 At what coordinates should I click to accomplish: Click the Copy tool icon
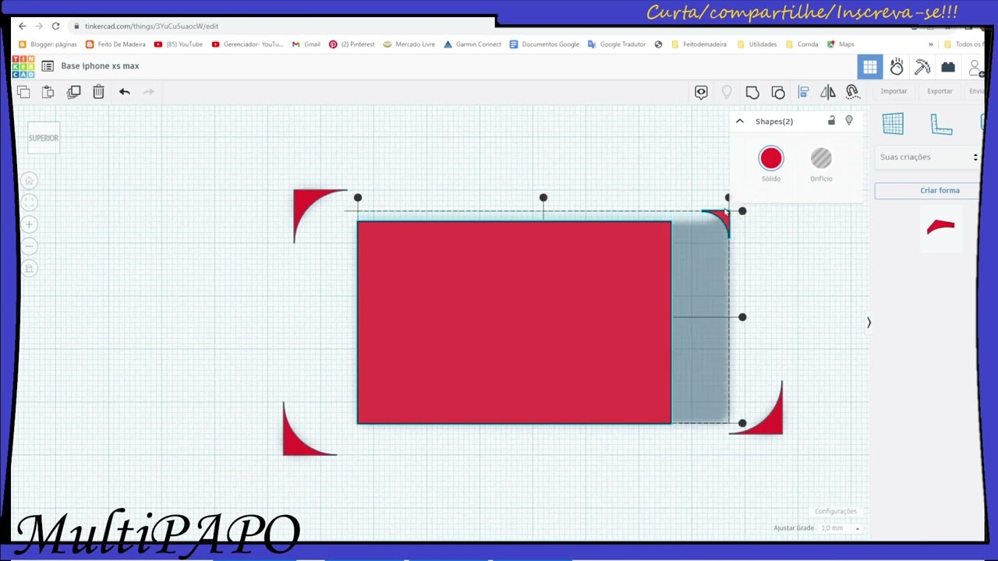point(23,92)
